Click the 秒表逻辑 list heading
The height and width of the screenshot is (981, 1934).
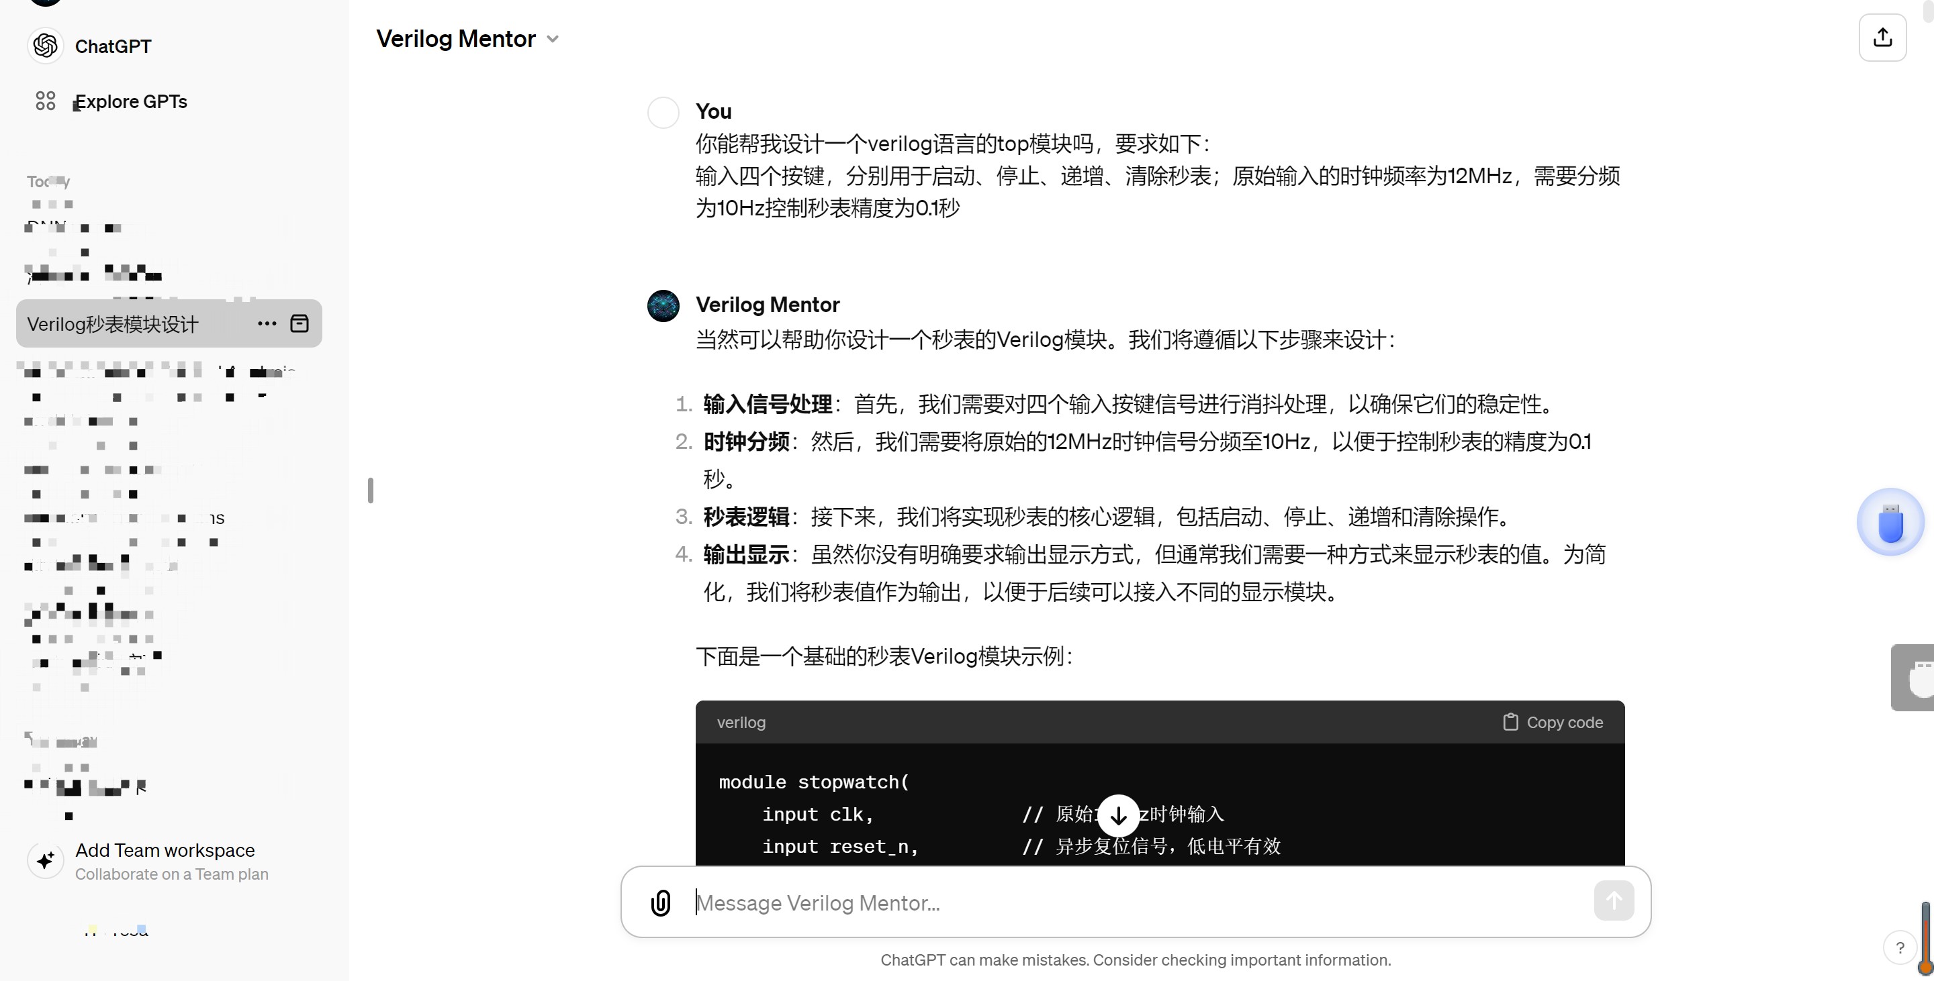[746, 517]
